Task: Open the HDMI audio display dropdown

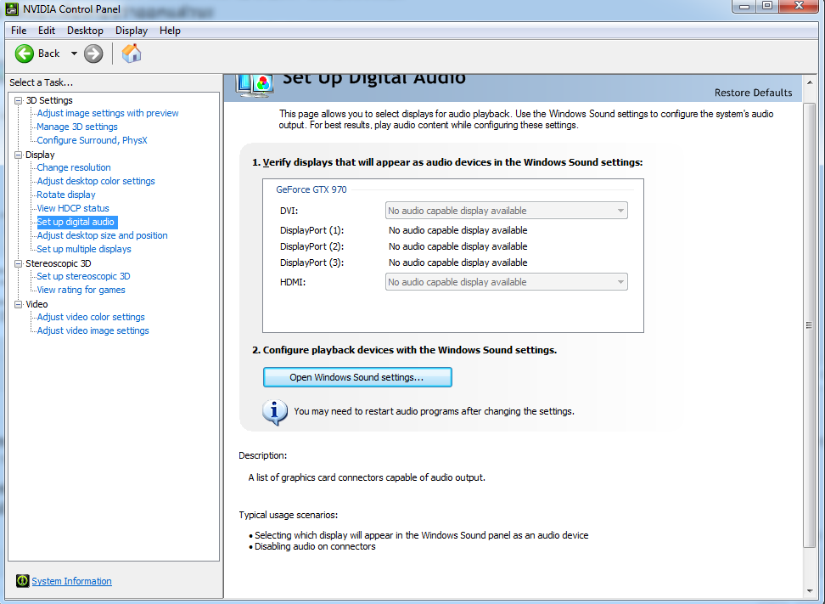Action: [x=506, y=282]
